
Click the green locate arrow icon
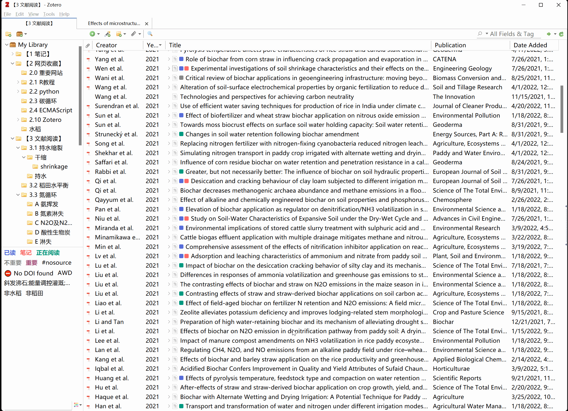coord(548,34)
